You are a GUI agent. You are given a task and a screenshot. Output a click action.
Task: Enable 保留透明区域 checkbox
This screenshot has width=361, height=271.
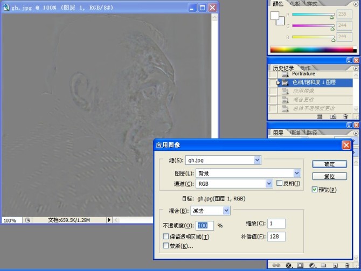click(166, 237)
